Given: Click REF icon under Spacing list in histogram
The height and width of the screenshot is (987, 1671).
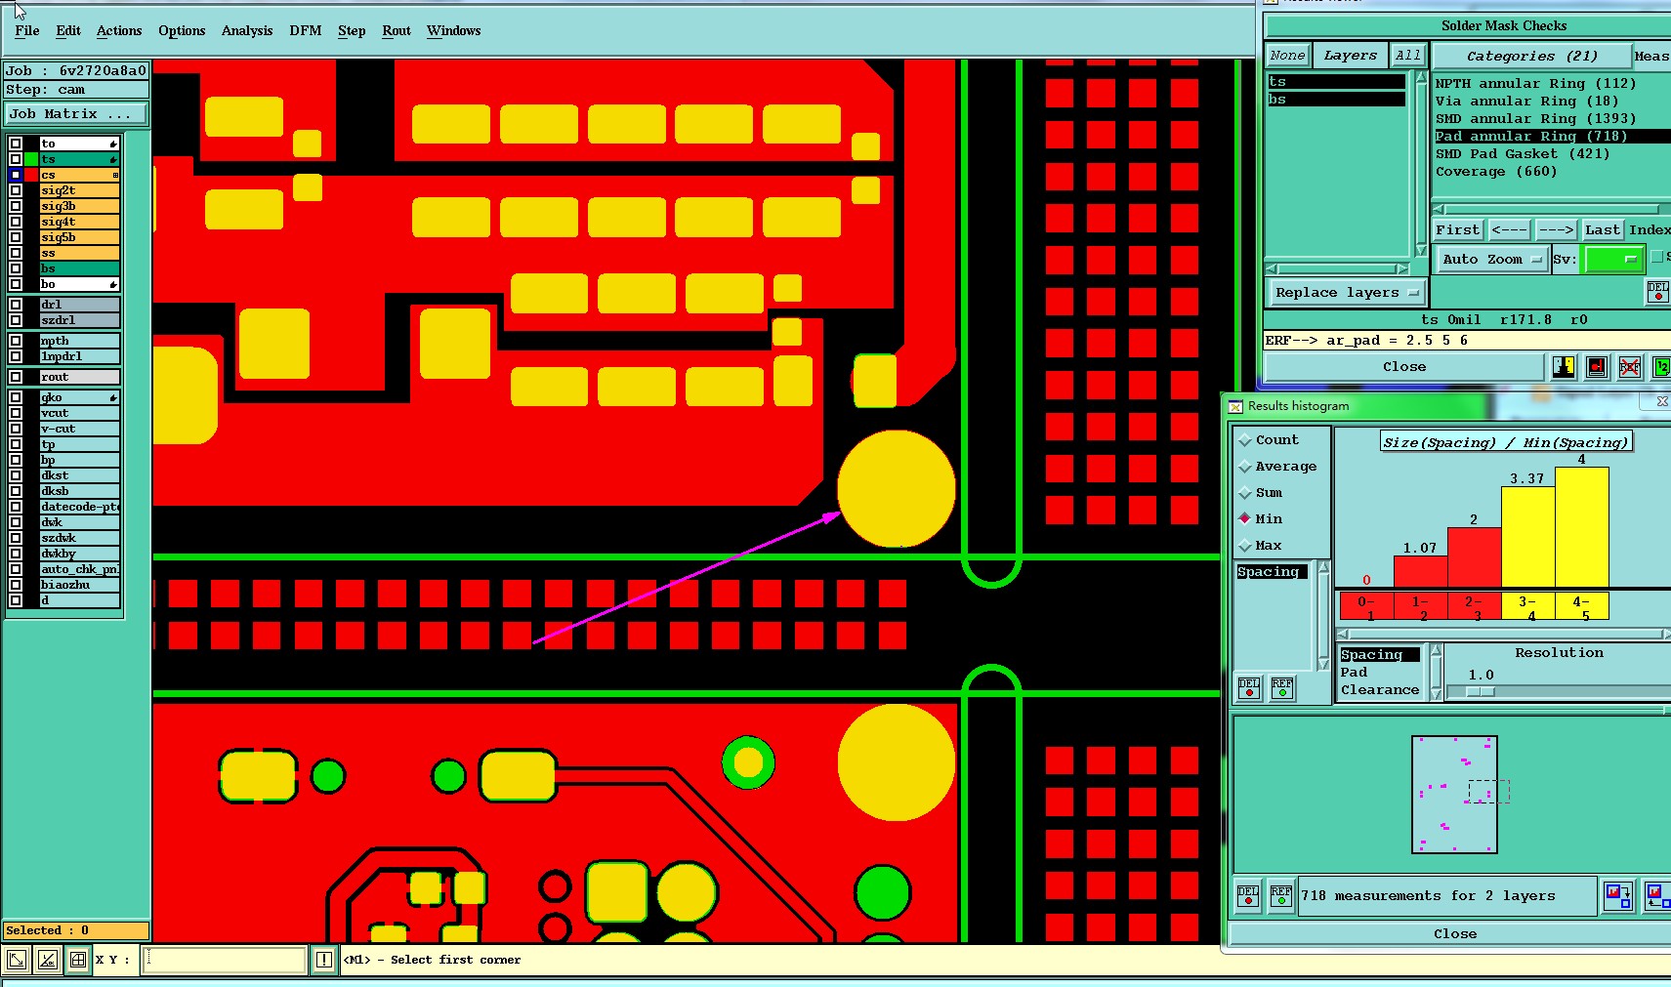Looking at the screenshot, I should pos(1281,688).
